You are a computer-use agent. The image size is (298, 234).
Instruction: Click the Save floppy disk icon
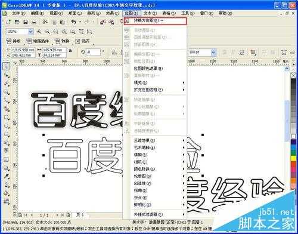(26, 22)
